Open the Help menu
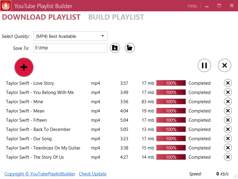Screen dimensions: 238x179 (x=192, y=6)
